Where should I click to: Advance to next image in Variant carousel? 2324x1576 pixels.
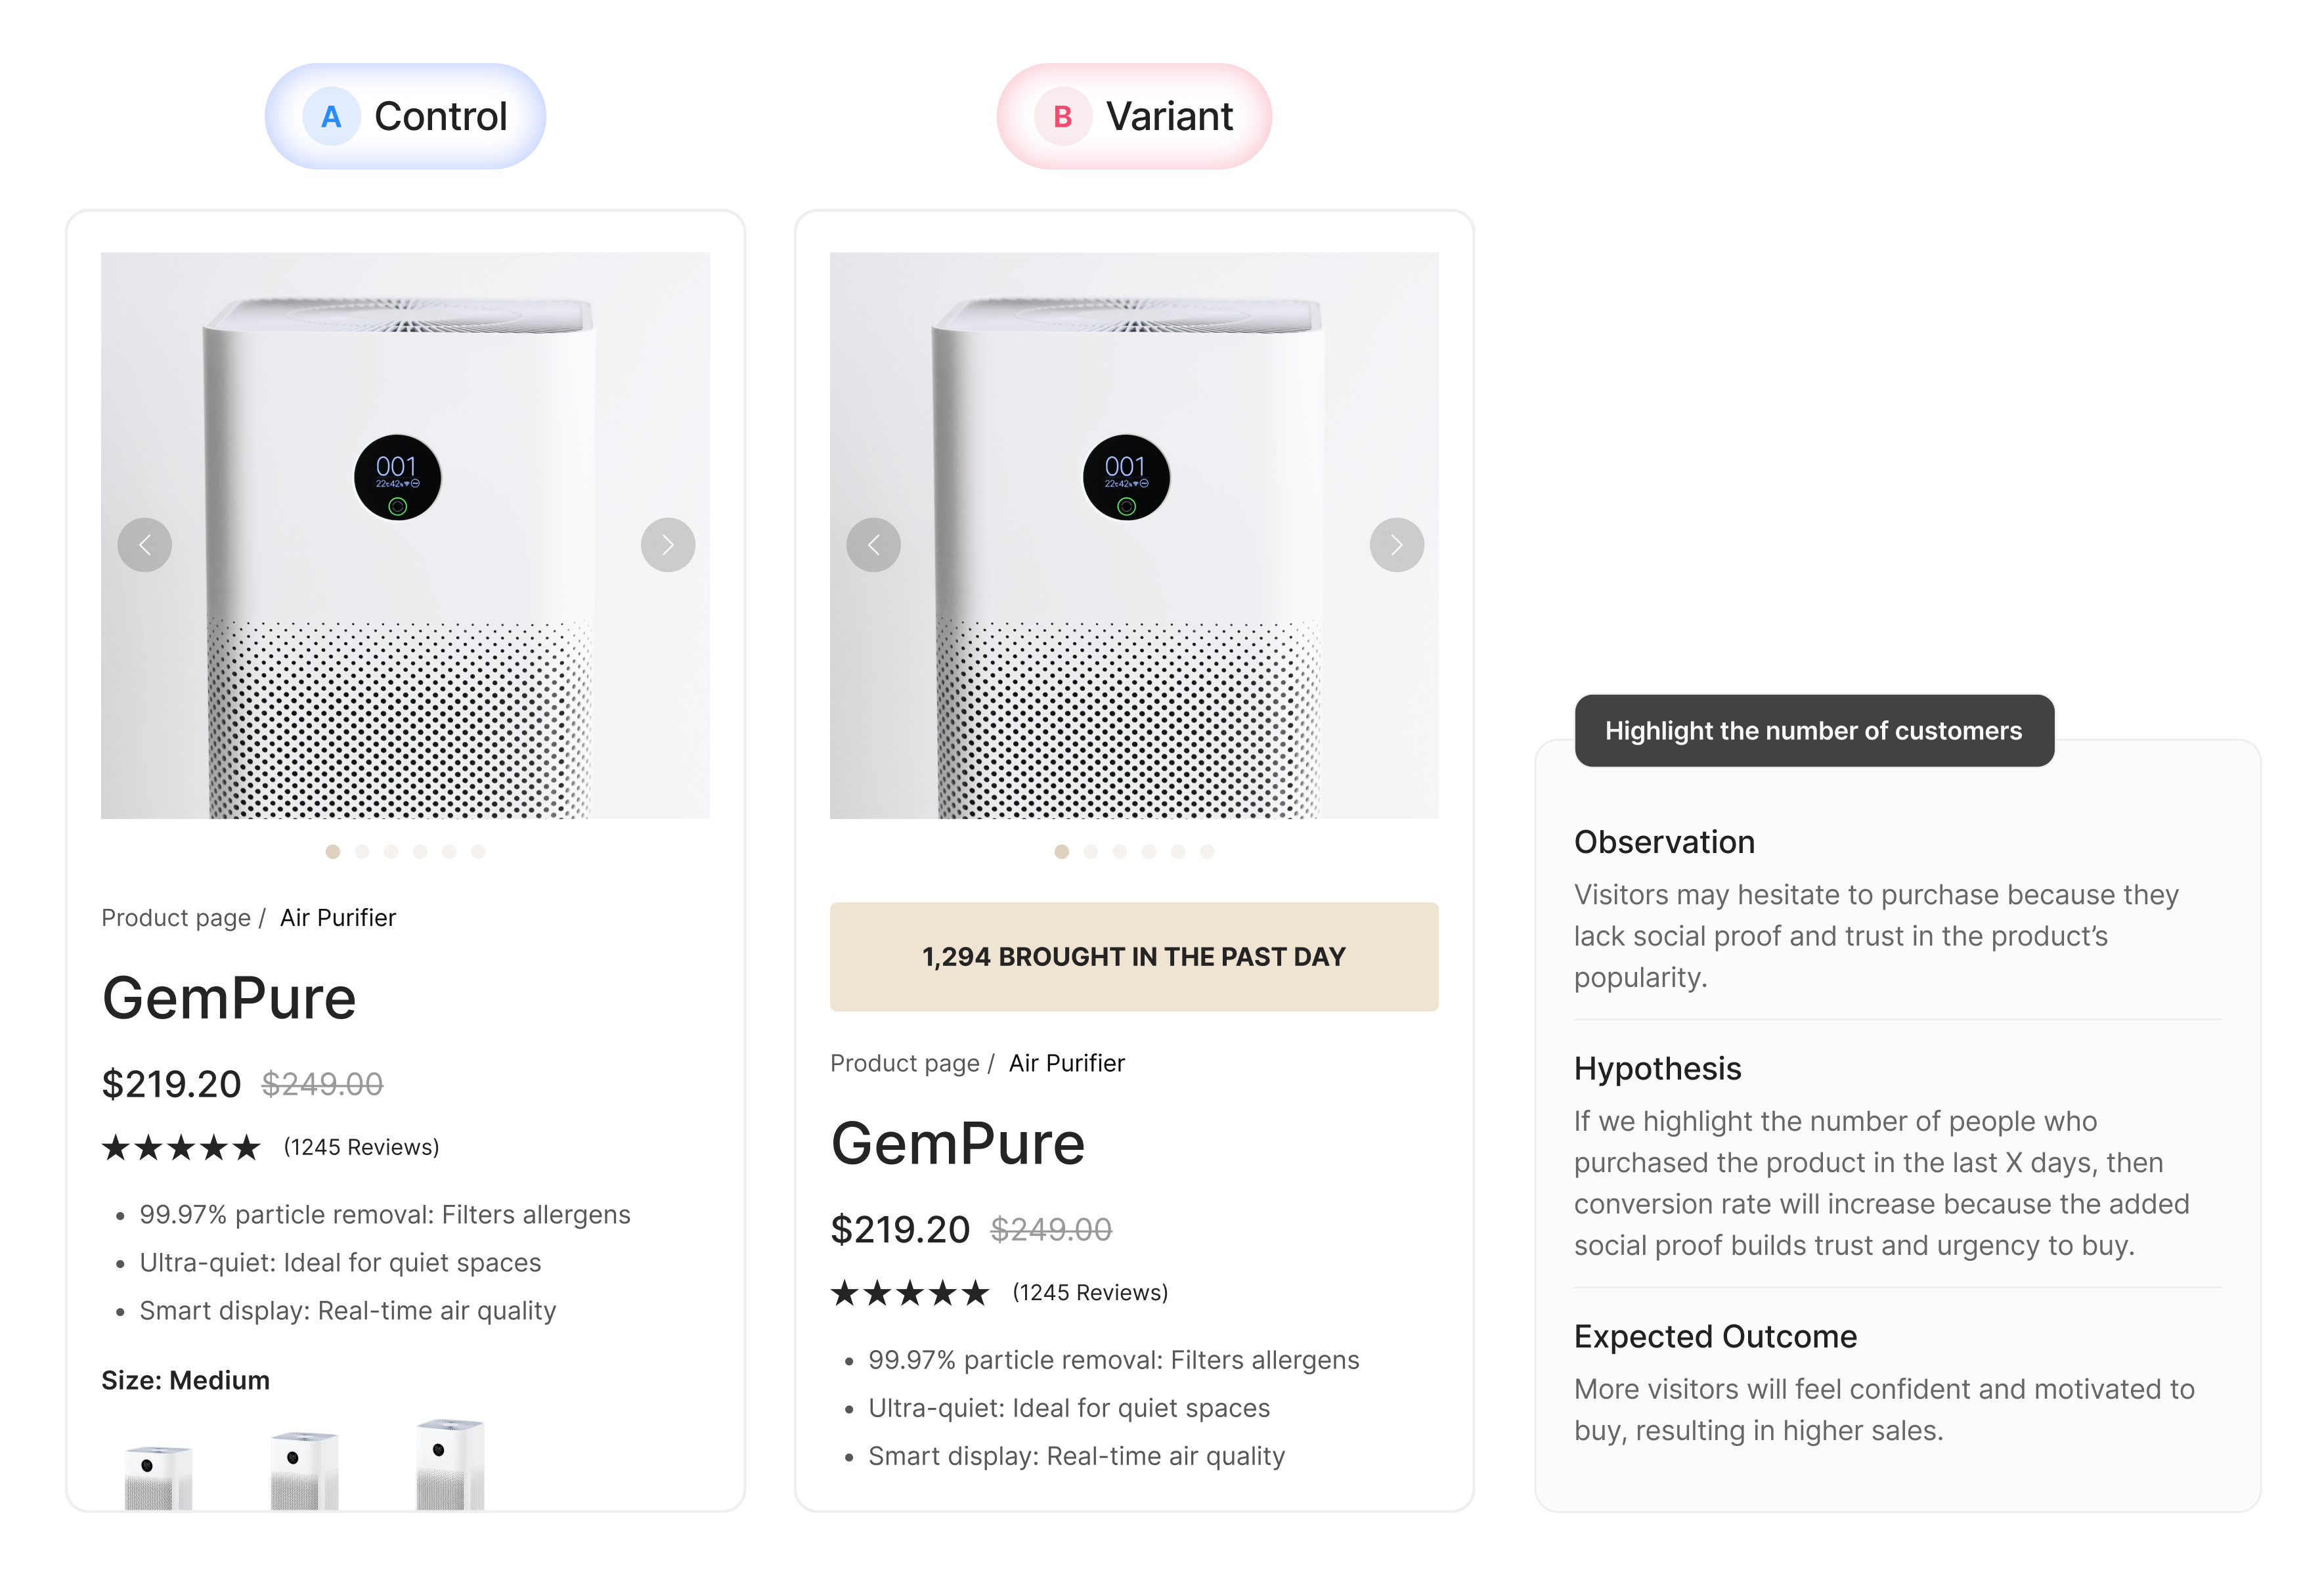pos(1397,545)
